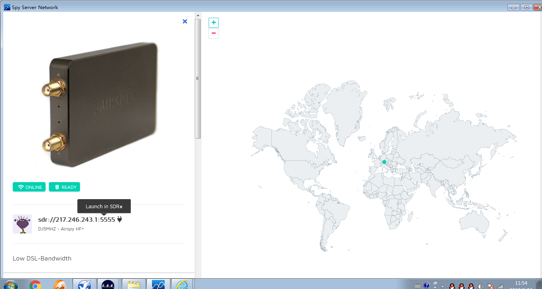Open Google Chrome from the taskbar
The image size is (542, 289).
tap(35, 285)
